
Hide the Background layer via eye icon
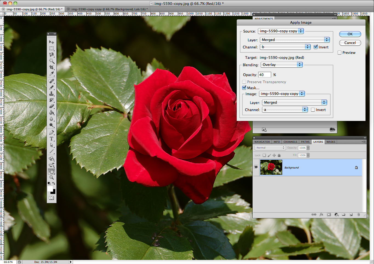point(256,167)
